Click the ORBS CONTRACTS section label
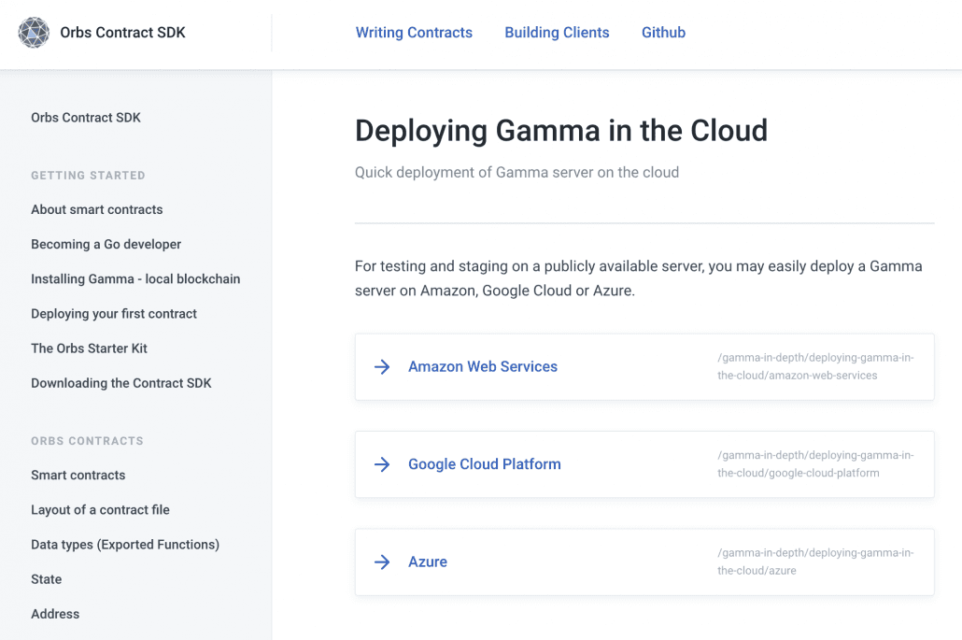This screenshot has height=640, width=962. click(x=87, y=441)
